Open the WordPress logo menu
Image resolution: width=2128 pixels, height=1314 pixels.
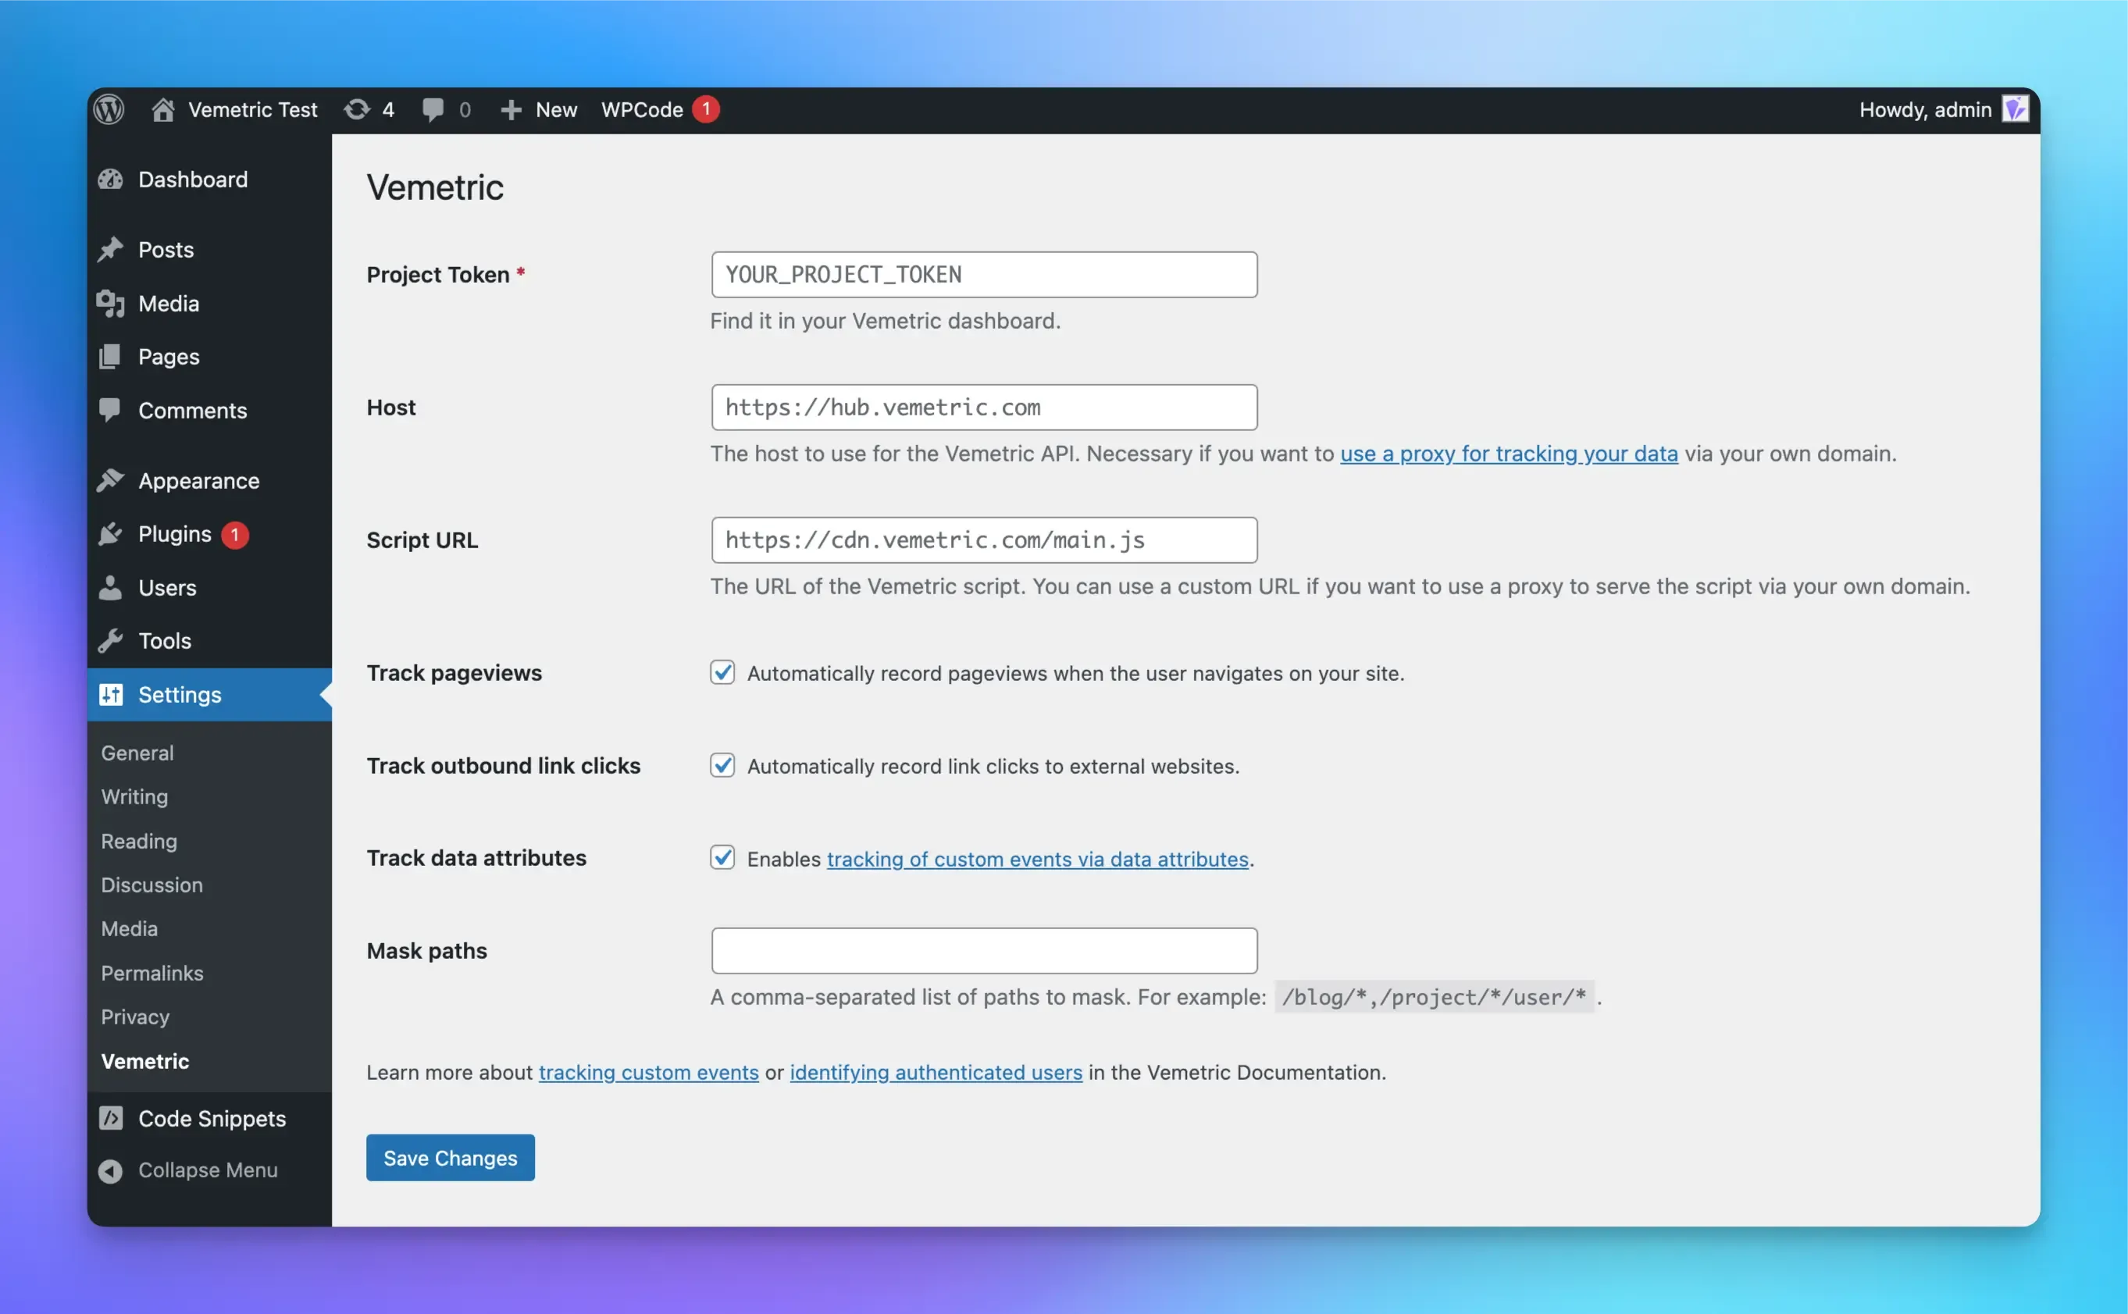point(108,109)
